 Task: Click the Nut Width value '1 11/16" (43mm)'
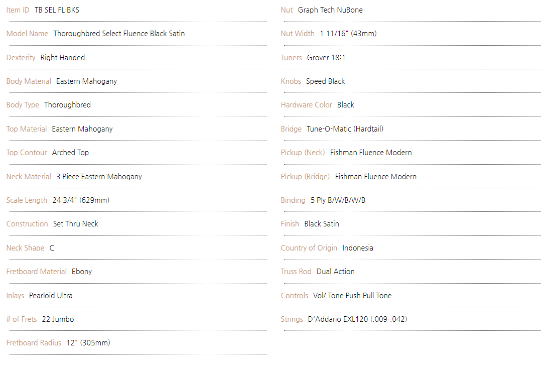pyautogui.click(x=348, y=34)
